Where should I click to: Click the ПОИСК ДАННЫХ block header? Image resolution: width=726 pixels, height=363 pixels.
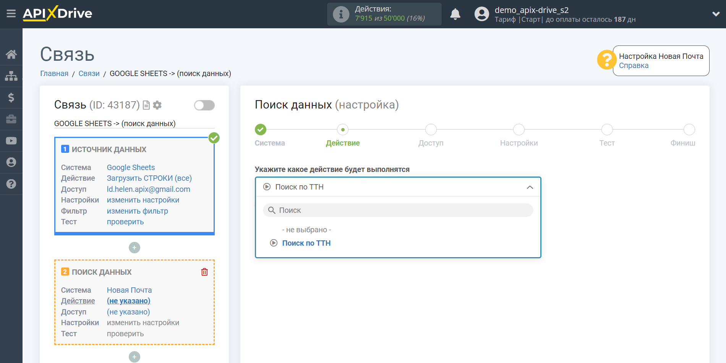(101, 272)
